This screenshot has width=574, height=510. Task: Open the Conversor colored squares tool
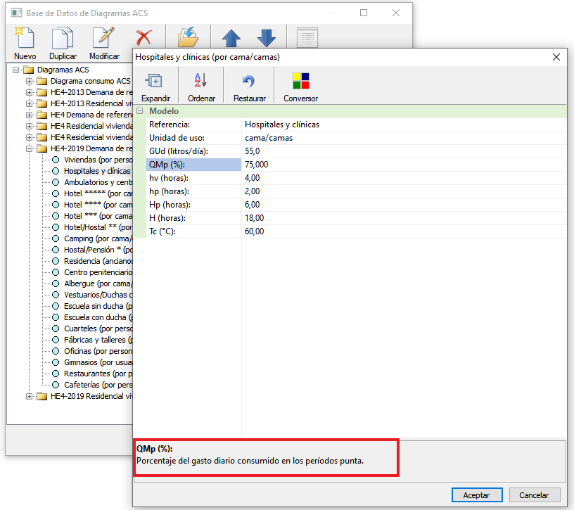(301, 81)
